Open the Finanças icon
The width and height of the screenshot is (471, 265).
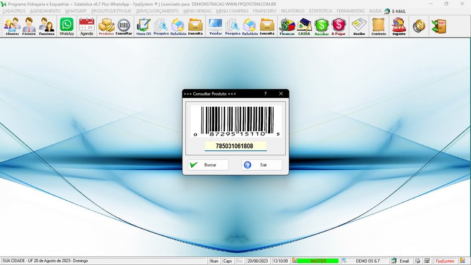coord(287,26)
